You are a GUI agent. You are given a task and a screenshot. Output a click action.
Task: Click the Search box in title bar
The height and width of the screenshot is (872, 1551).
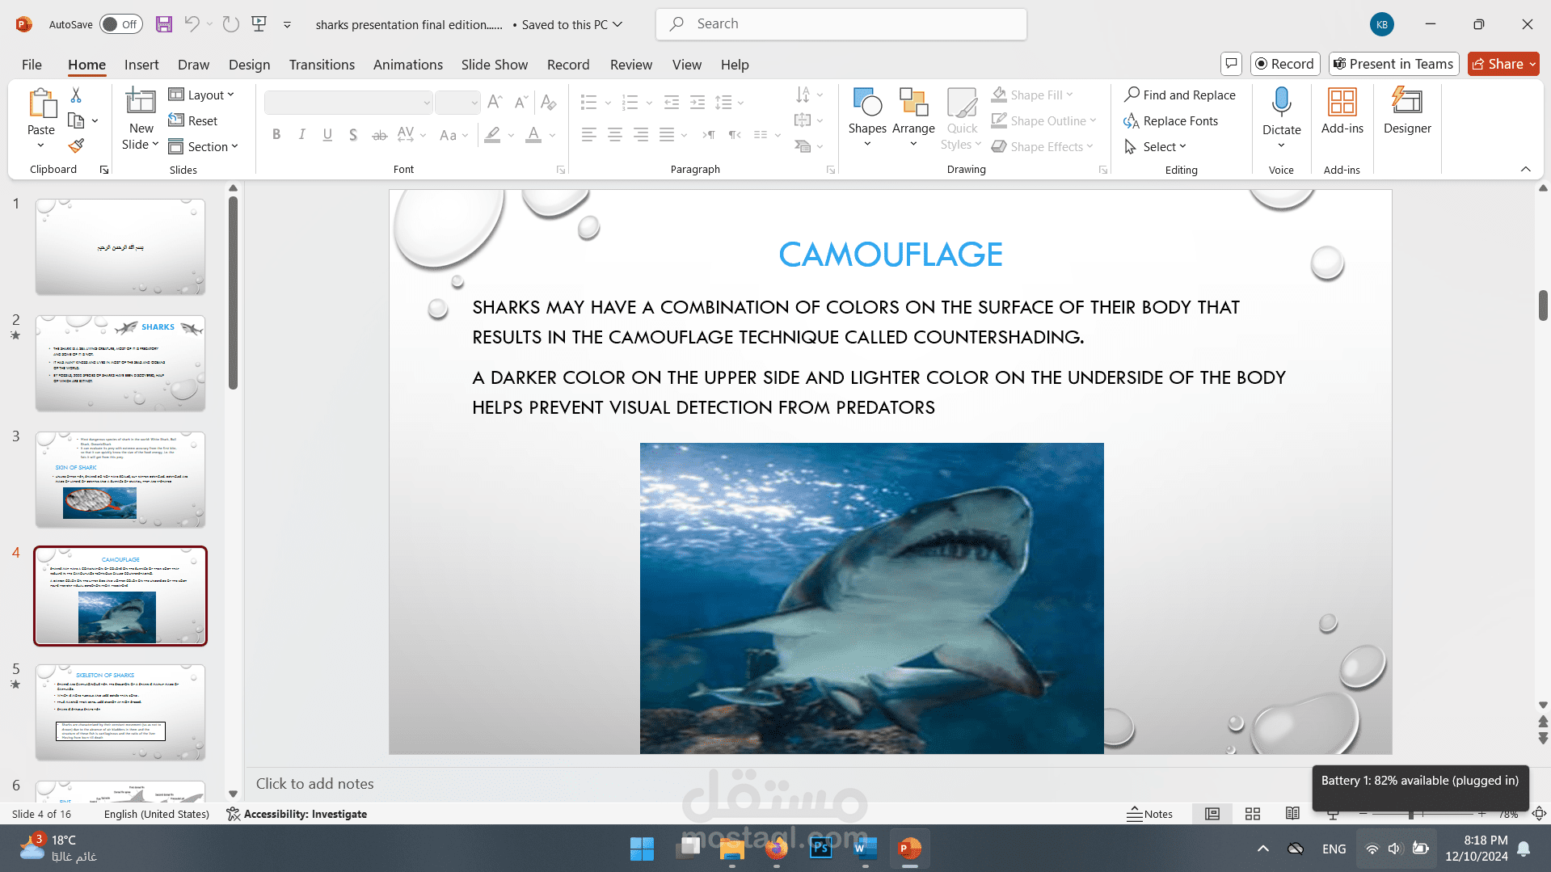click(841, 24)
